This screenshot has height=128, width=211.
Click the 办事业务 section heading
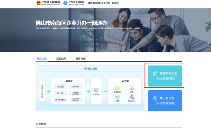41,124
